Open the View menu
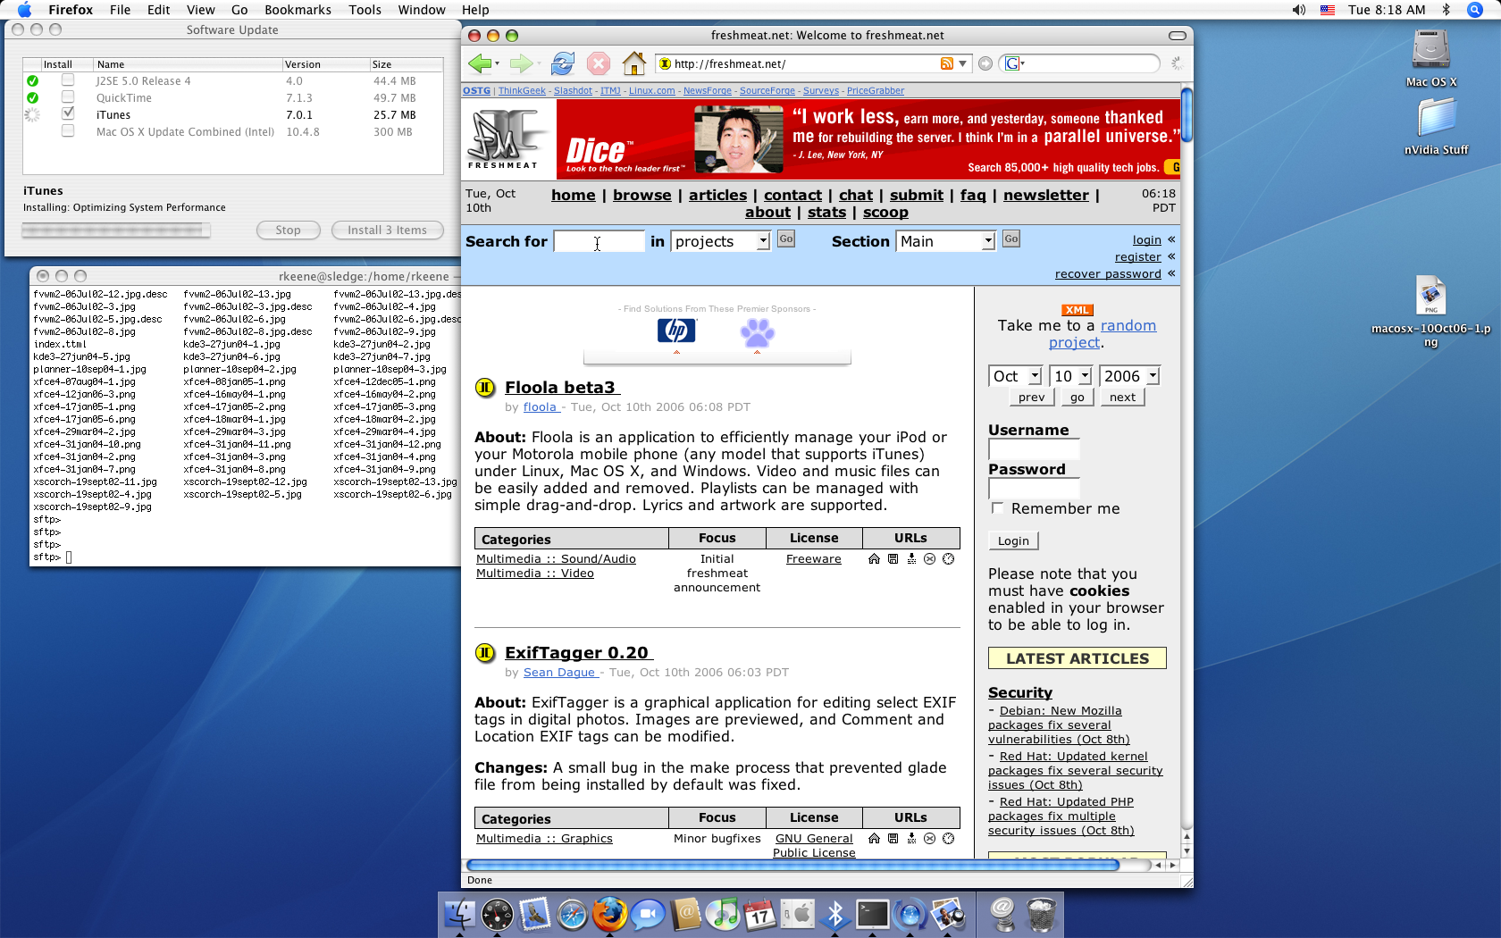Image resolution: width=1501 pixels, height=938 pixels. pos(200,10)
